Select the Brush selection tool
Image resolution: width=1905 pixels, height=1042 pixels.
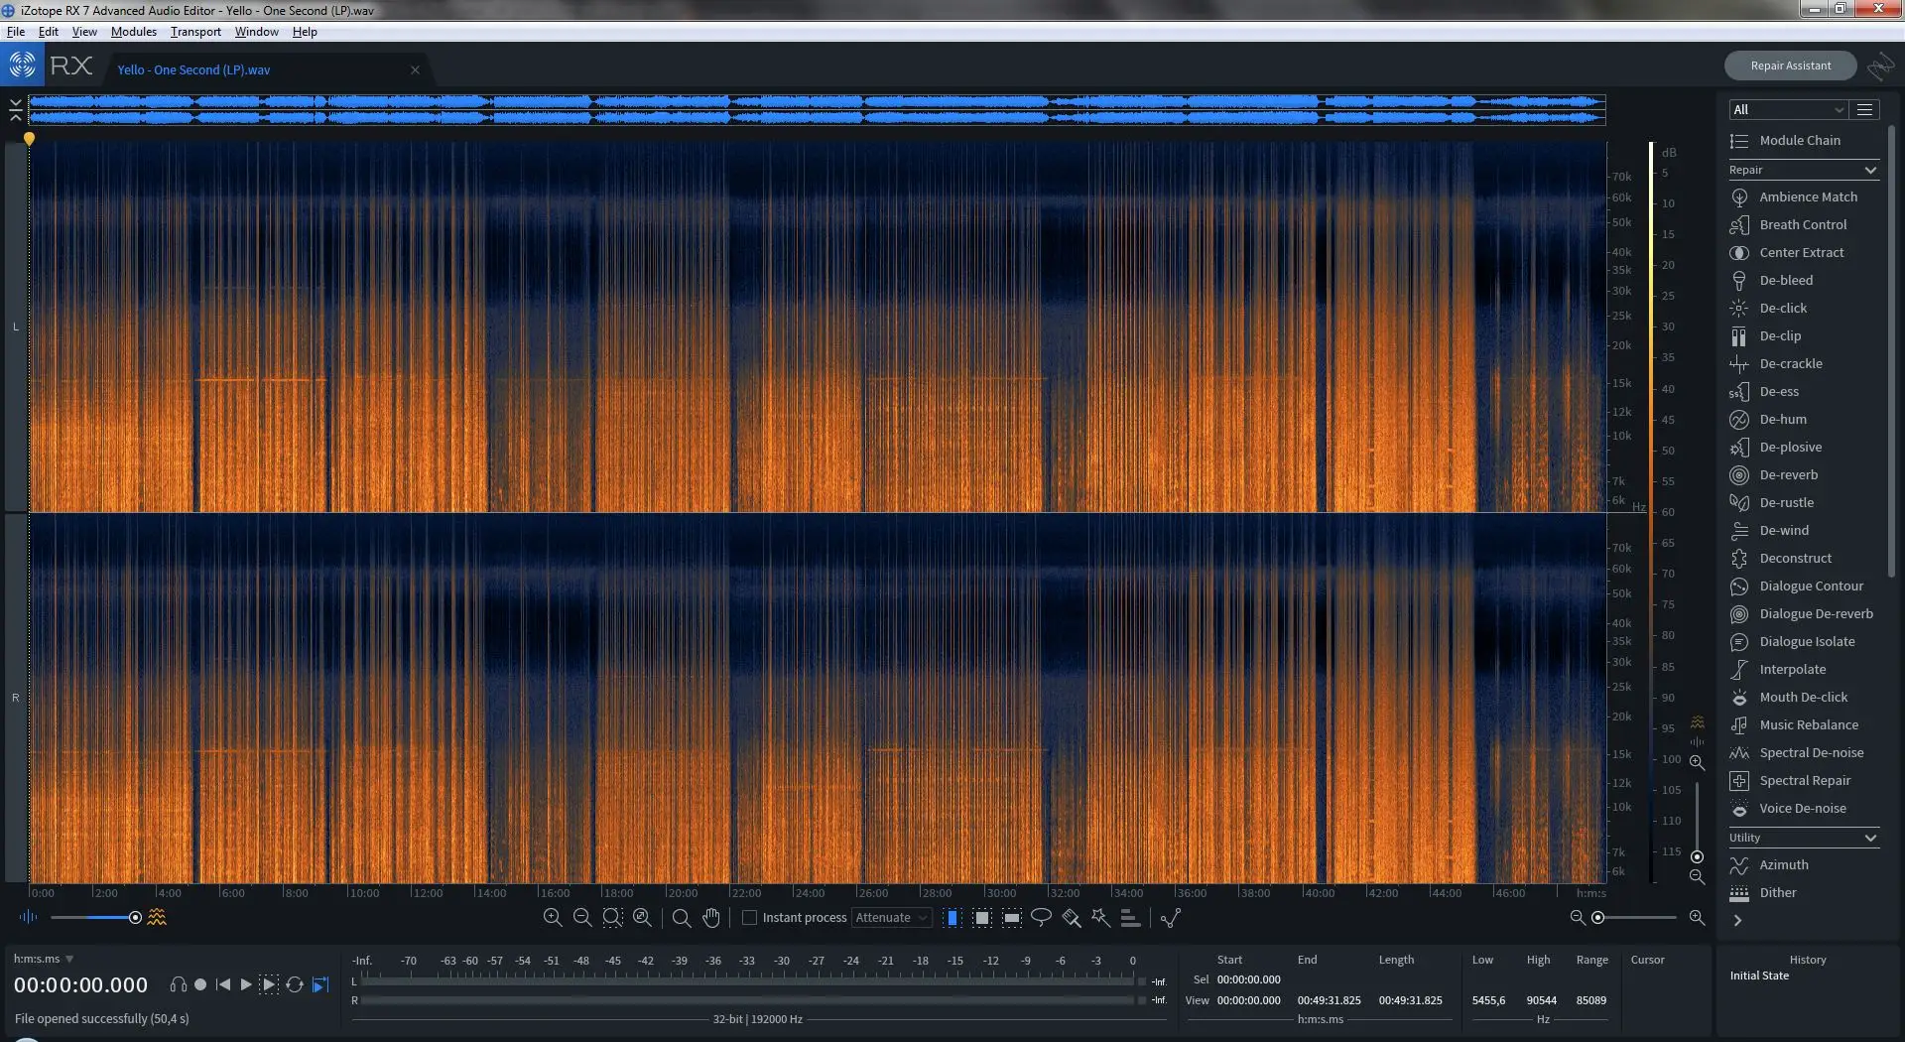(1072, 918)
